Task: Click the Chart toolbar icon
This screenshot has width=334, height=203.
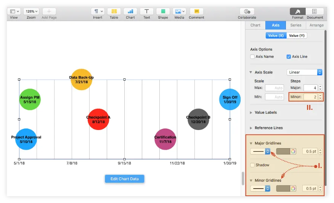Action: tap(130, 11)
